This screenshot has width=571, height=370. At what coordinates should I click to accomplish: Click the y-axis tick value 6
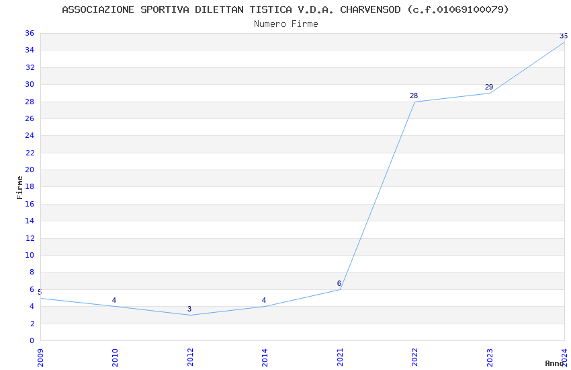click(x=32, y=289)
